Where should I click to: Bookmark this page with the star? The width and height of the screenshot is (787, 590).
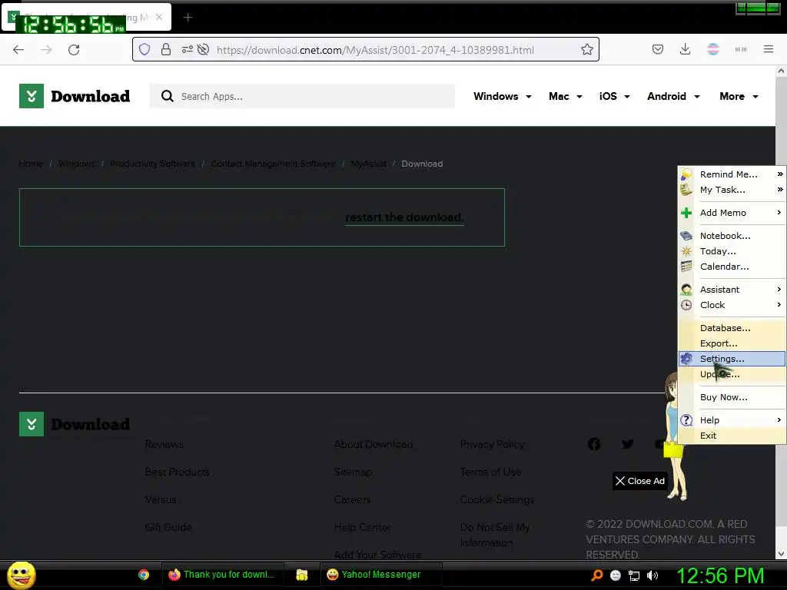(586, 49)
